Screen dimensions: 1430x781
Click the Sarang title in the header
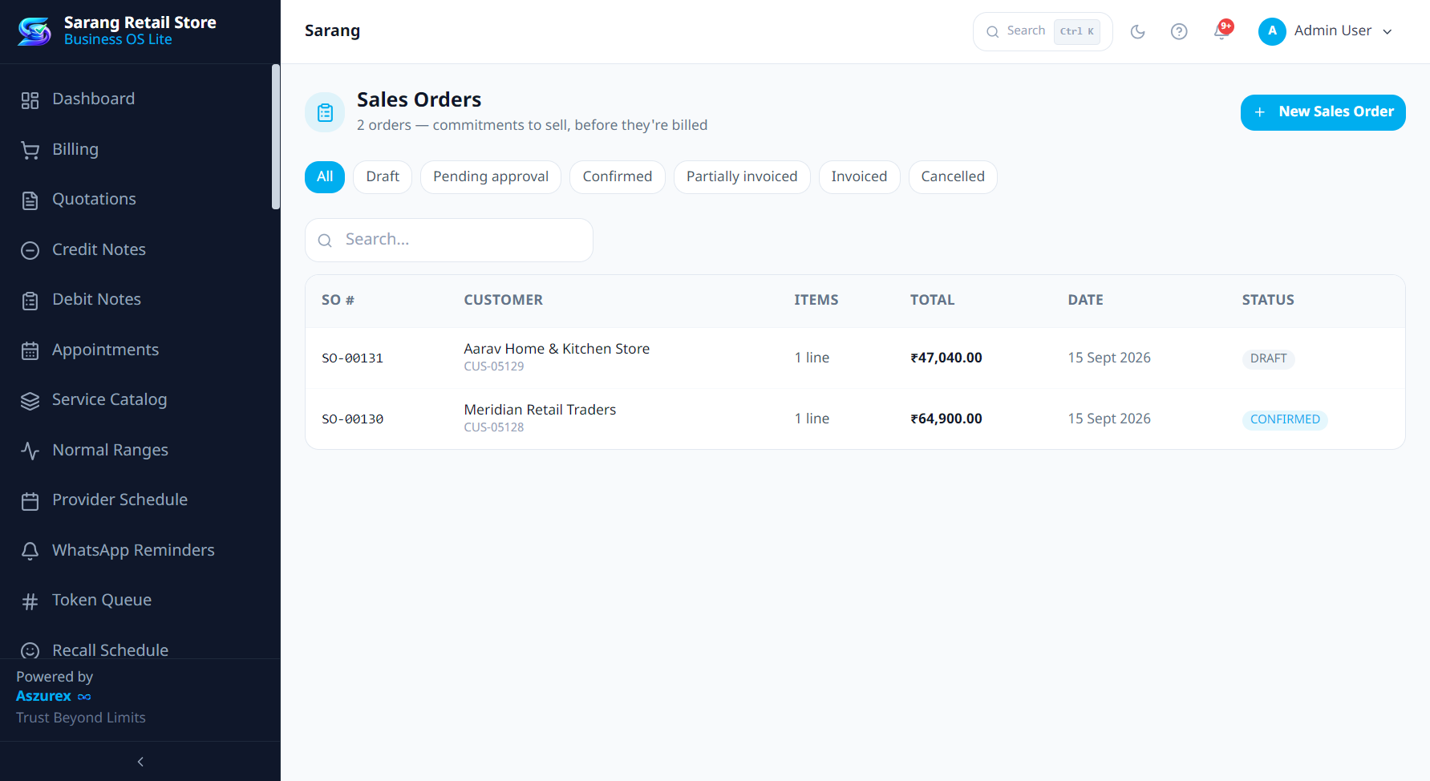pos(332,31)
